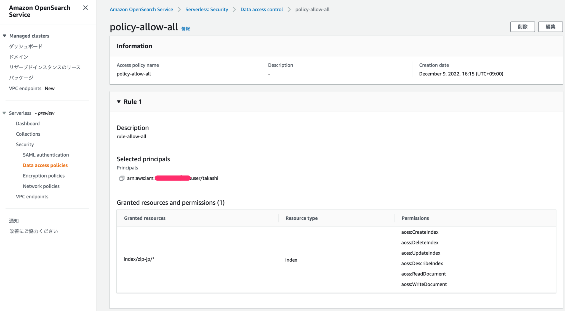Navigate to Amazon OpenSearch Service breadcrumb
Image resolution: width=565 pixels, height=311 pixels.
coord(141,9)
